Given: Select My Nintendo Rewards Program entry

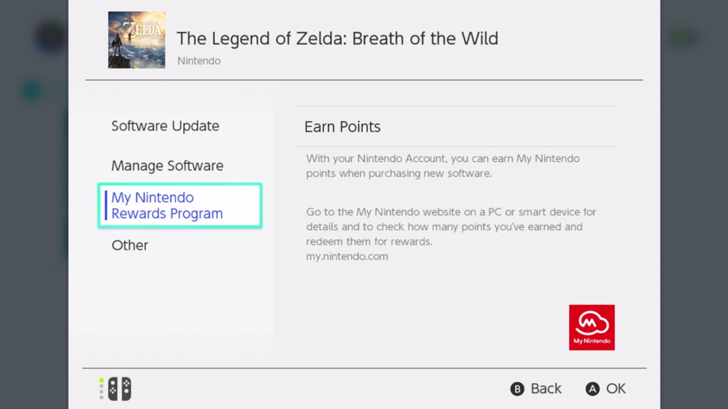Looking at the screenshot, I should (180, 206).
